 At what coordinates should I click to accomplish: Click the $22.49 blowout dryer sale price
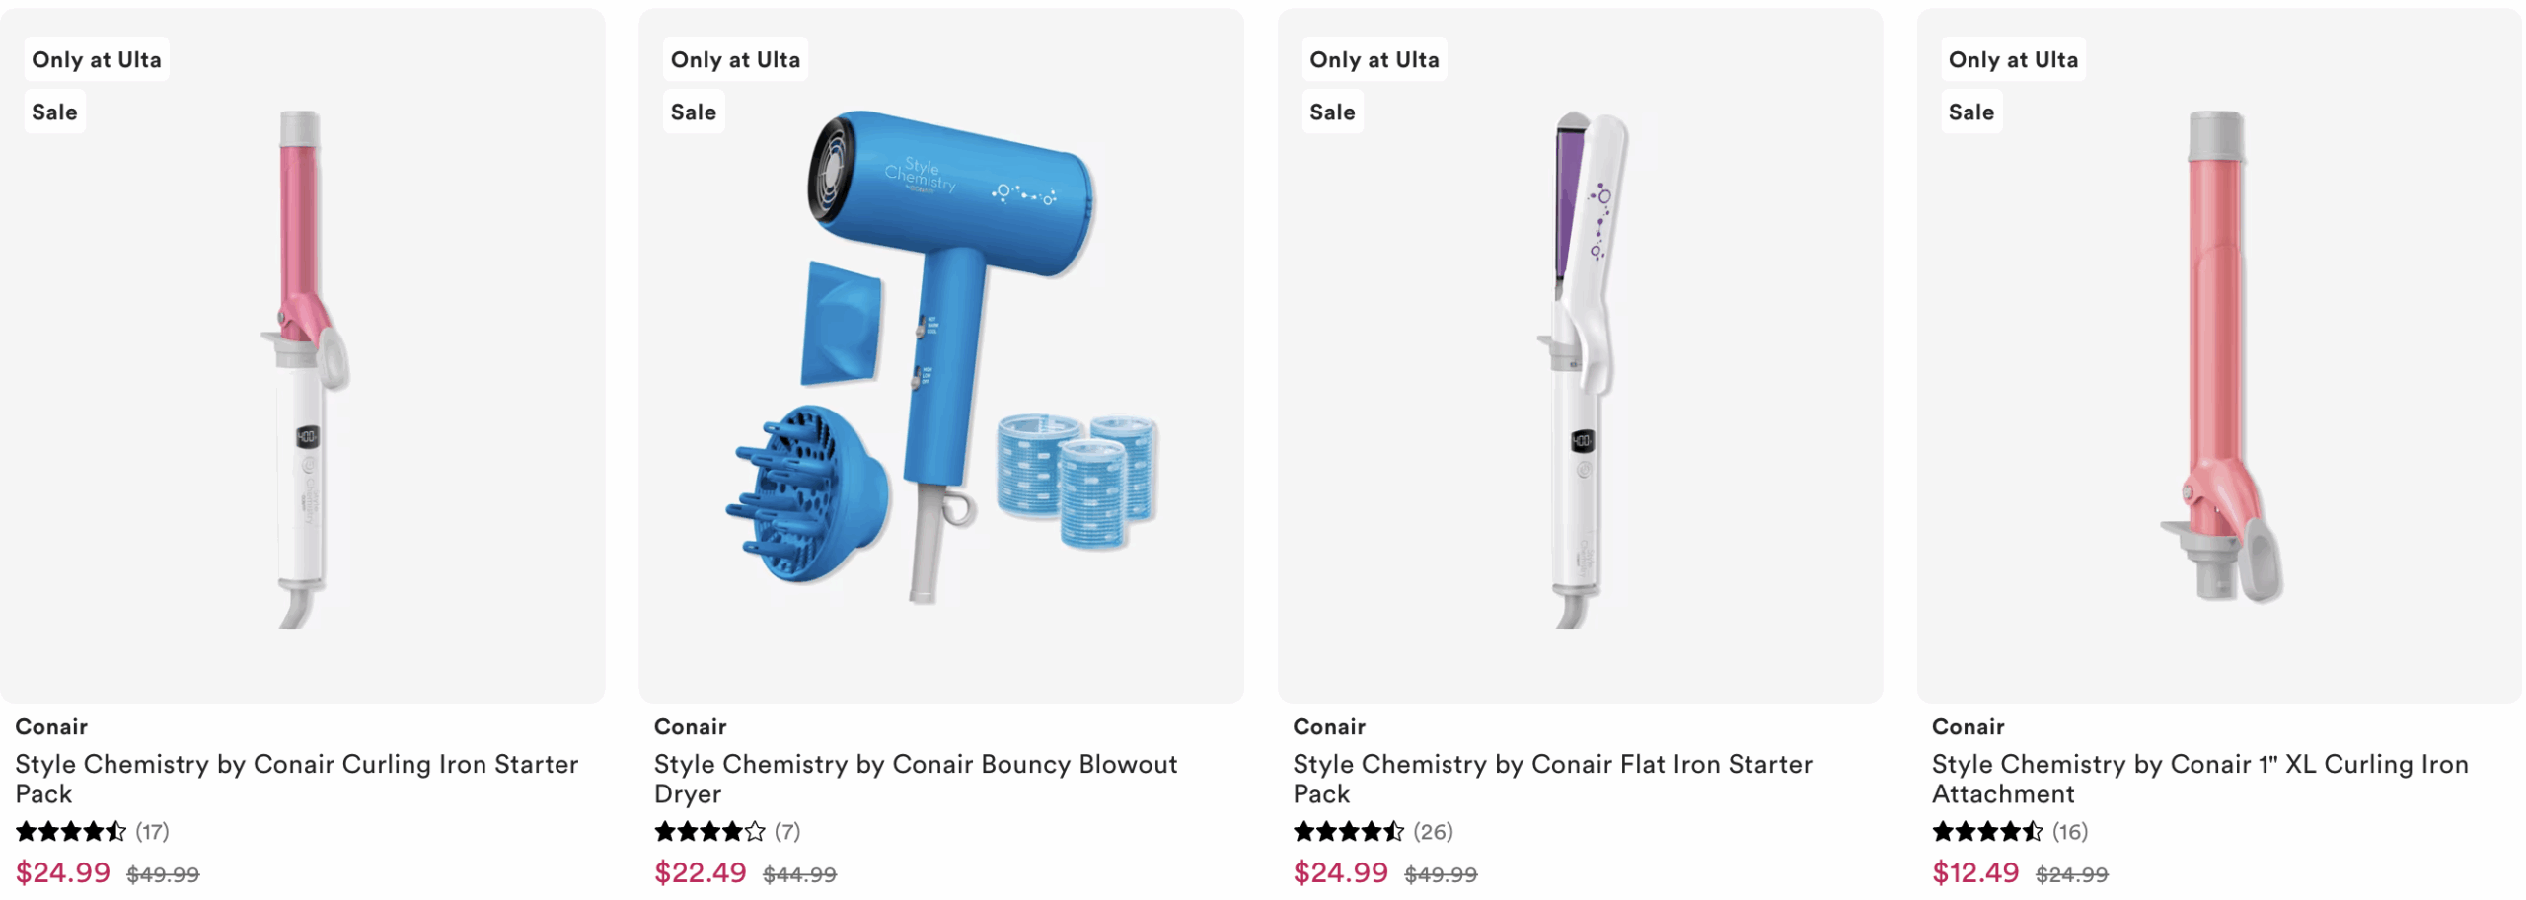tap(701, 872)
